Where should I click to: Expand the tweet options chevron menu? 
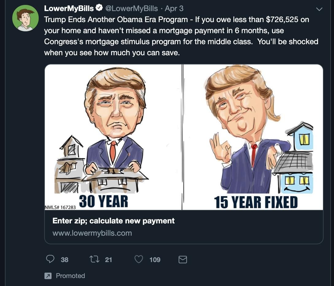319,9
